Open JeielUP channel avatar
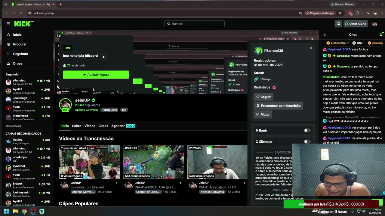This screenshot has height=216, width=385. pos(65,104)
